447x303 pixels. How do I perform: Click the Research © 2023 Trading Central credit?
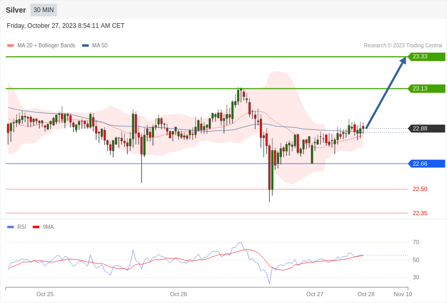(x=403, y=46)
